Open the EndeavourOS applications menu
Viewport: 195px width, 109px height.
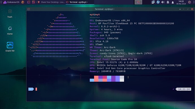pyautogui.click(x=11, y=2)
